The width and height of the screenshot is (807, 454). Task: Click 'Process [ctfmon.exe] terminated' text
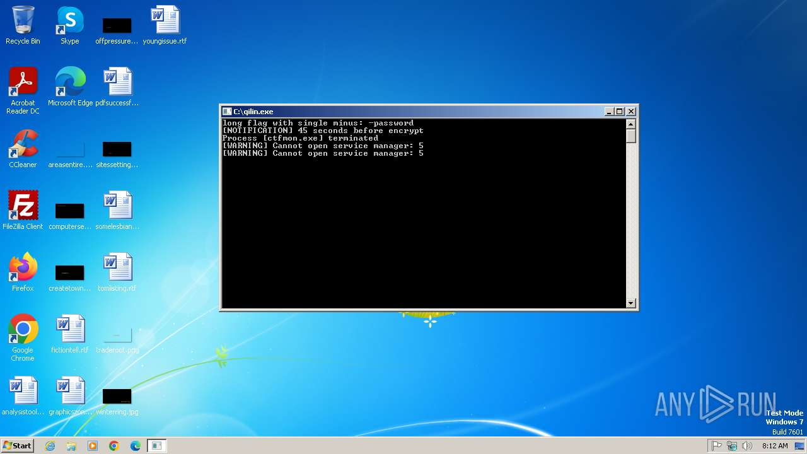pyautogui.click(x=300, y=138)
